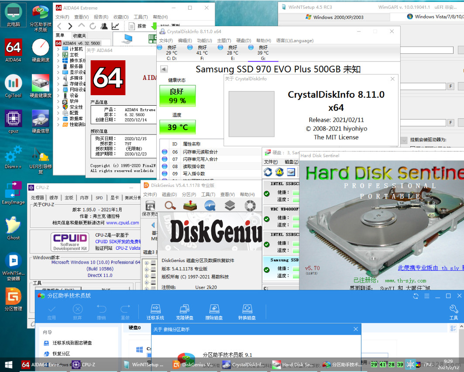The width and height of the screenshot is (464, 372).
Task: Click DiskGenius magnifier search partition icon
Action: point(170,205)
